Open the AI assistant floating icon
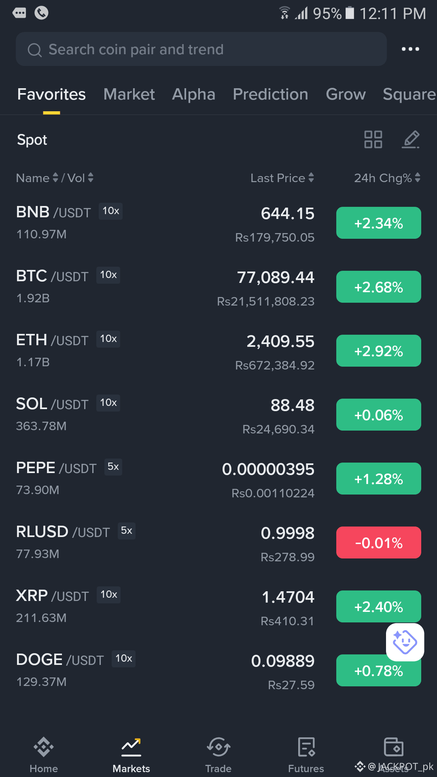The width and height of the screenshot is (437, 777). click(x=405, y=642)
